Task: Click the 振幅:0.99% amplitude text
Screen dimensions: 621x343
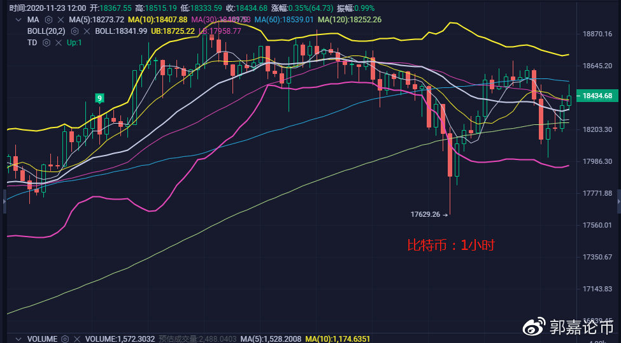Action: point(355,8)
